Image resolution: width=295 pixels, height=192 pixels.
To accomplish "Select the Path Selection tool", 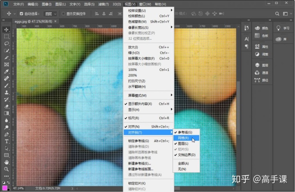I will pyautogui.click(x=7, y=148).
